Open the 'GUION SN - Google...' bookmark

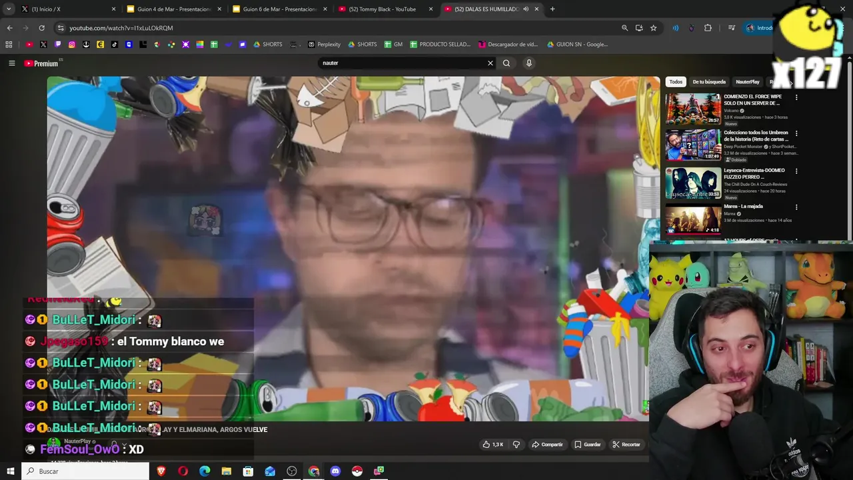(577, 45)
